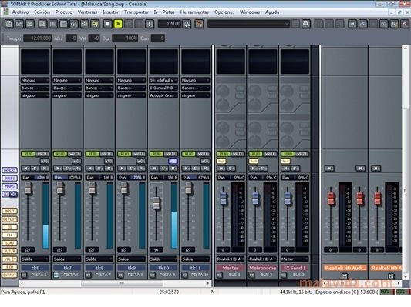Click the Stop transport button

(107, 24)
